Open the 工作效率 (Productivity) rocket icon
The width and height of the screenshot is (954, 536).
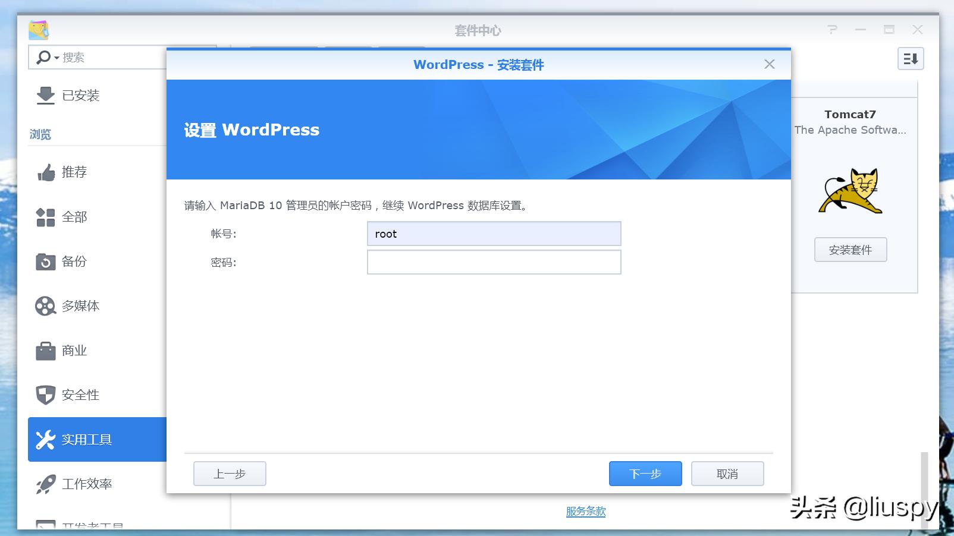[46, 484]
